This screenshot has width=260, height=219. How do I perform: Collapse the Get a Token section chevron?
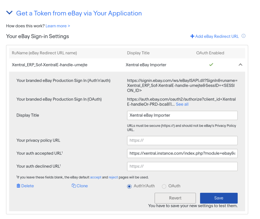(9, 13)
